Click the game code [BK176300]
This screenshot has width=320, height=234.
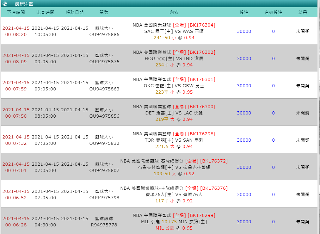click(x=201, y=107)
